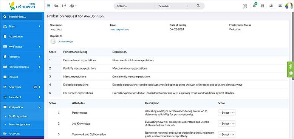Click the My Finance money icon
The width and height of the screenshot is (294, 139).
(x=5, y=46)
